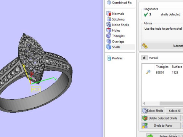Screen dimensions: 183x137
Task: Select the Stitching fix page
Action: [116, 19]
